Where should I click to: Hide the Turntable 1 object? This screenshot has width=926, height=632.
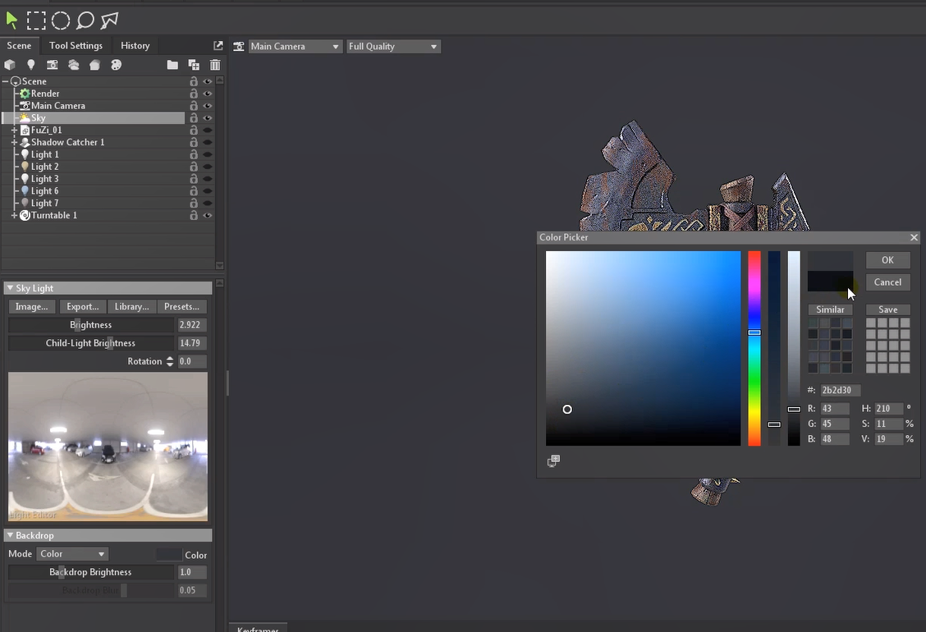pos(208,215)
